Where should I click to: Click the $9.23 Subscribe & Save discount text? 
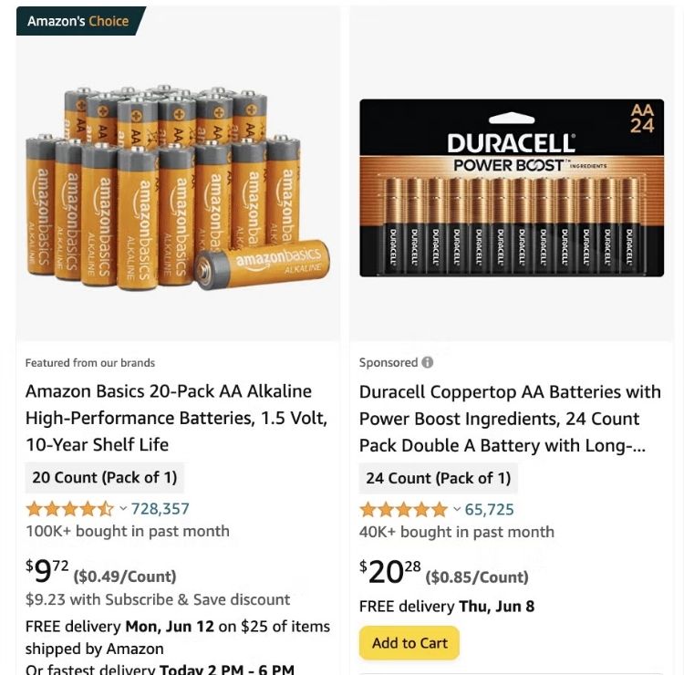(x=158, y=599)
